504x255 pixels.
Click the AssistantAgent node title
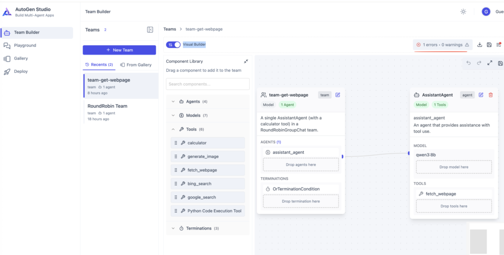point(438,95)
